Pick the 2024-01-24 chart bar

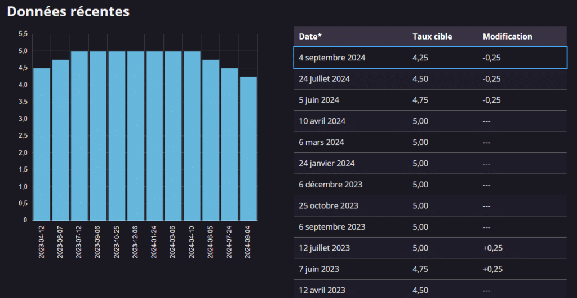[154, 135]
